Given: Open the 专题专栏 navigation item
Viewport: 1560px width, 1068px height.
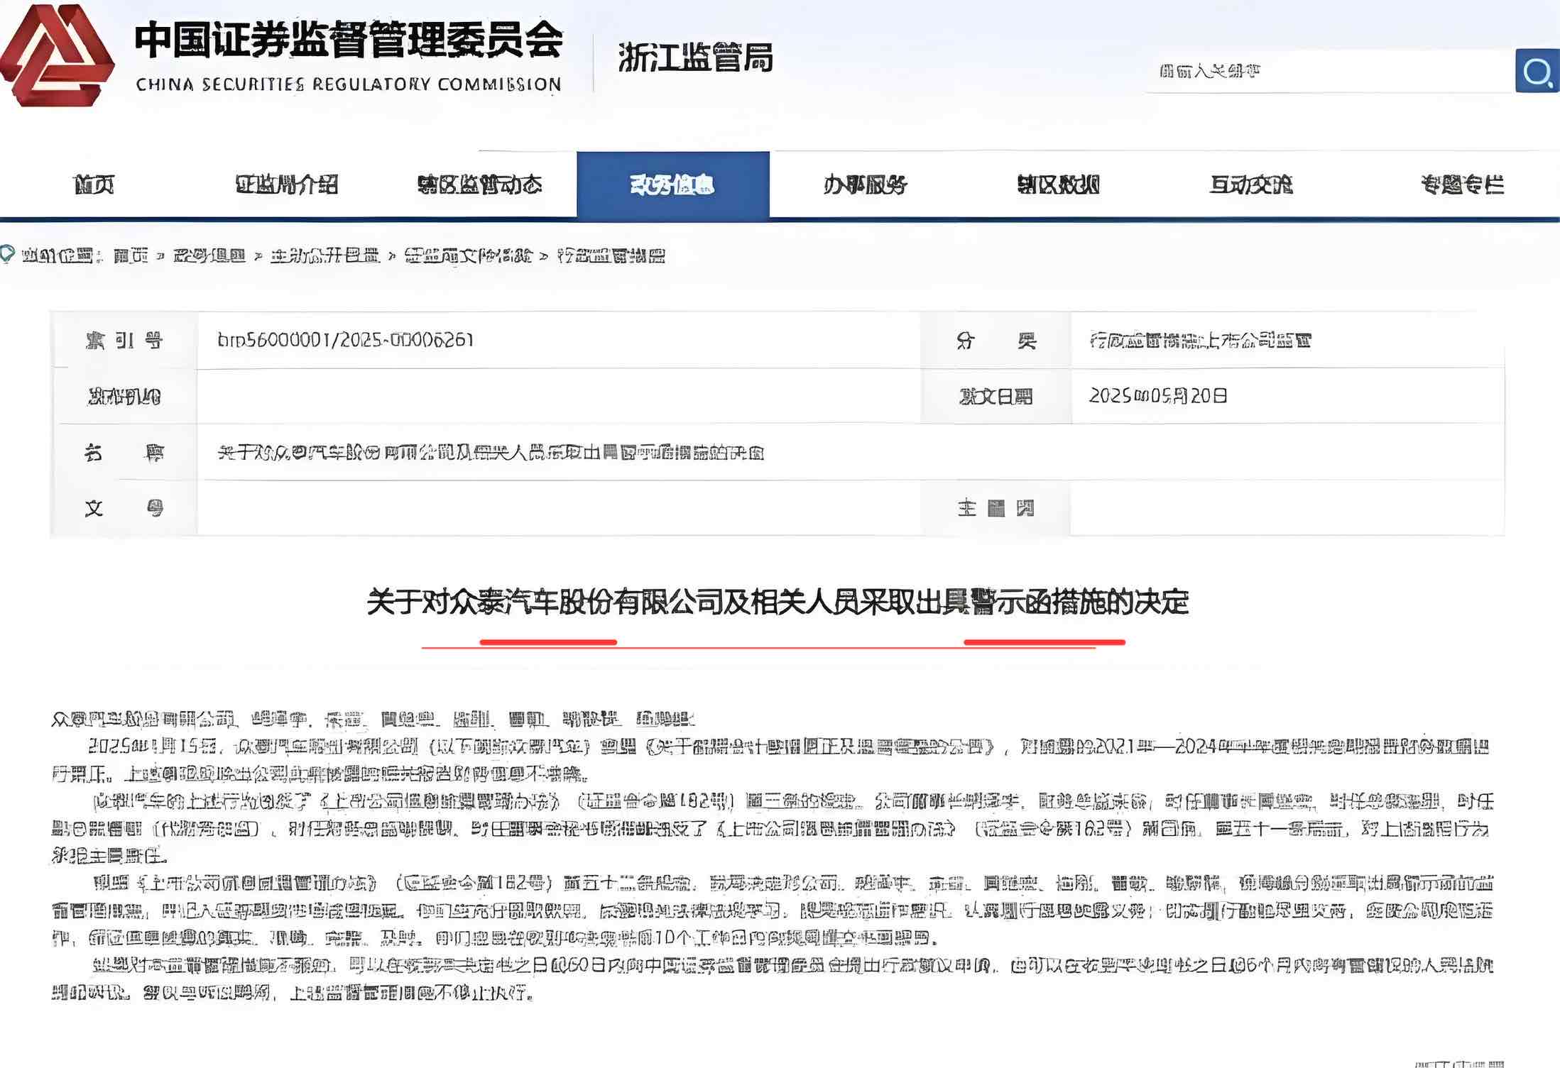Looking at the screenshot, I should 1462,185.
